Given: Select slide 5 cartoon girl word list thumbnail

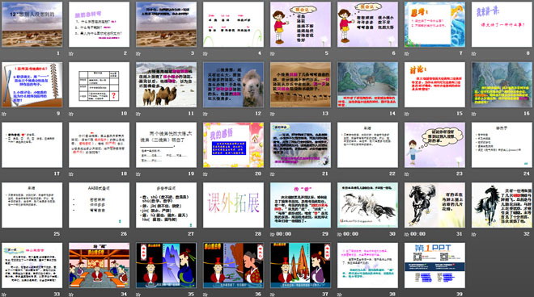Looking at the screenshot, I should [x=300, y=24].
